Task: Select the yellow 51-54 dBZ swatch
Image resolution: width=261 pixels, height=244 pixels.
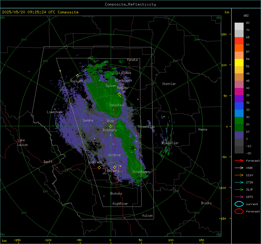Action: [239, 63]
